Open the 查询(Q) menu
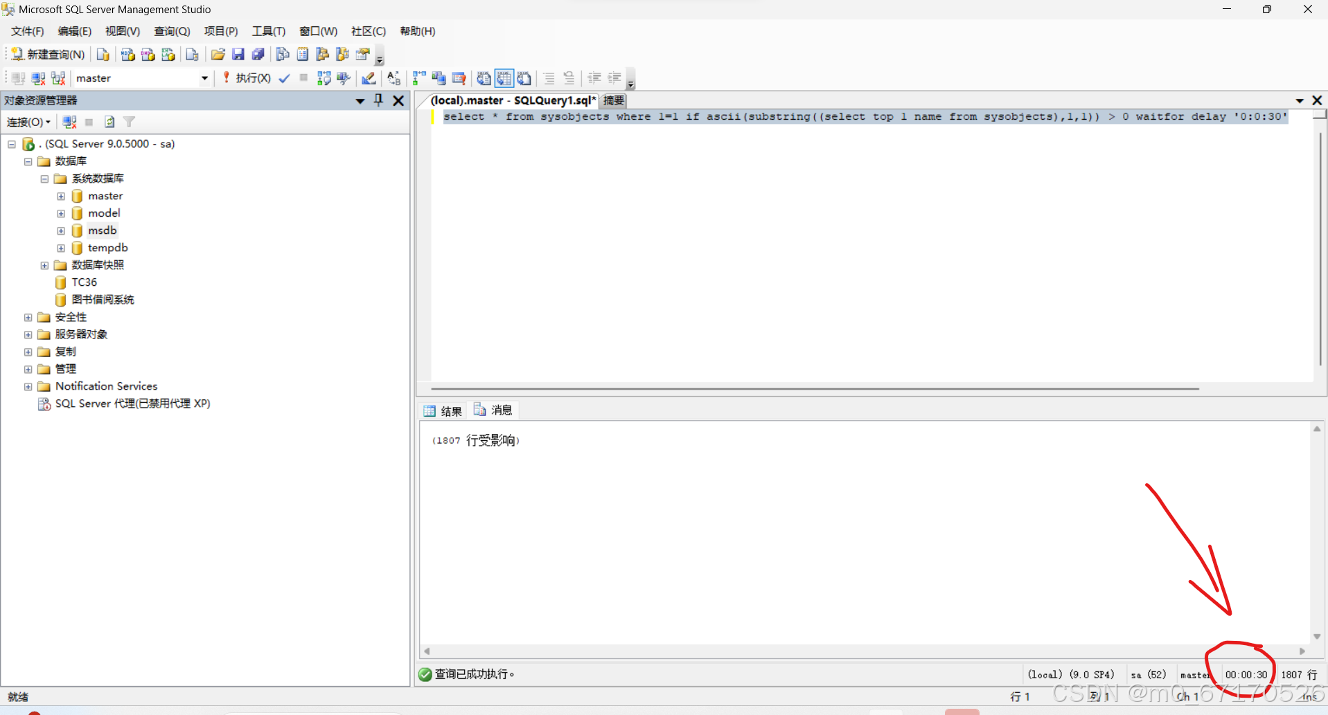Image resolution: width=1328 pixels, height=715 pixels. pyautogui.click(x=172, y=31)
